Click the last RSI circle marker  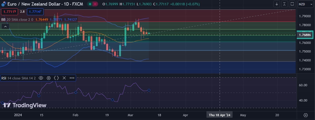tap(149, 90)
